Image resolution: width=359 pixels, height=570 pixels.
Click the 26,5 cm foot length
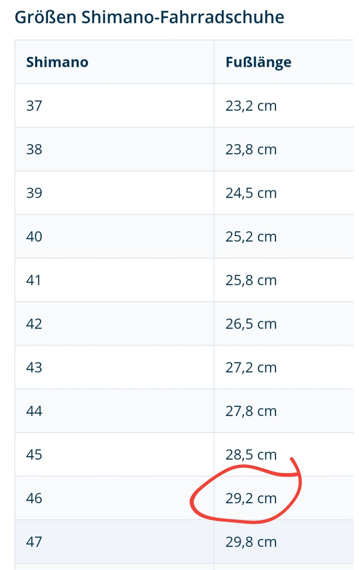coord(251,324)
